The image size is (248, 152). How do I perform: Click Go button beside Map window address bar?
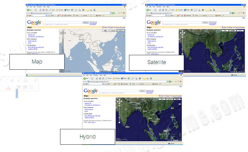tap(114, 13)
